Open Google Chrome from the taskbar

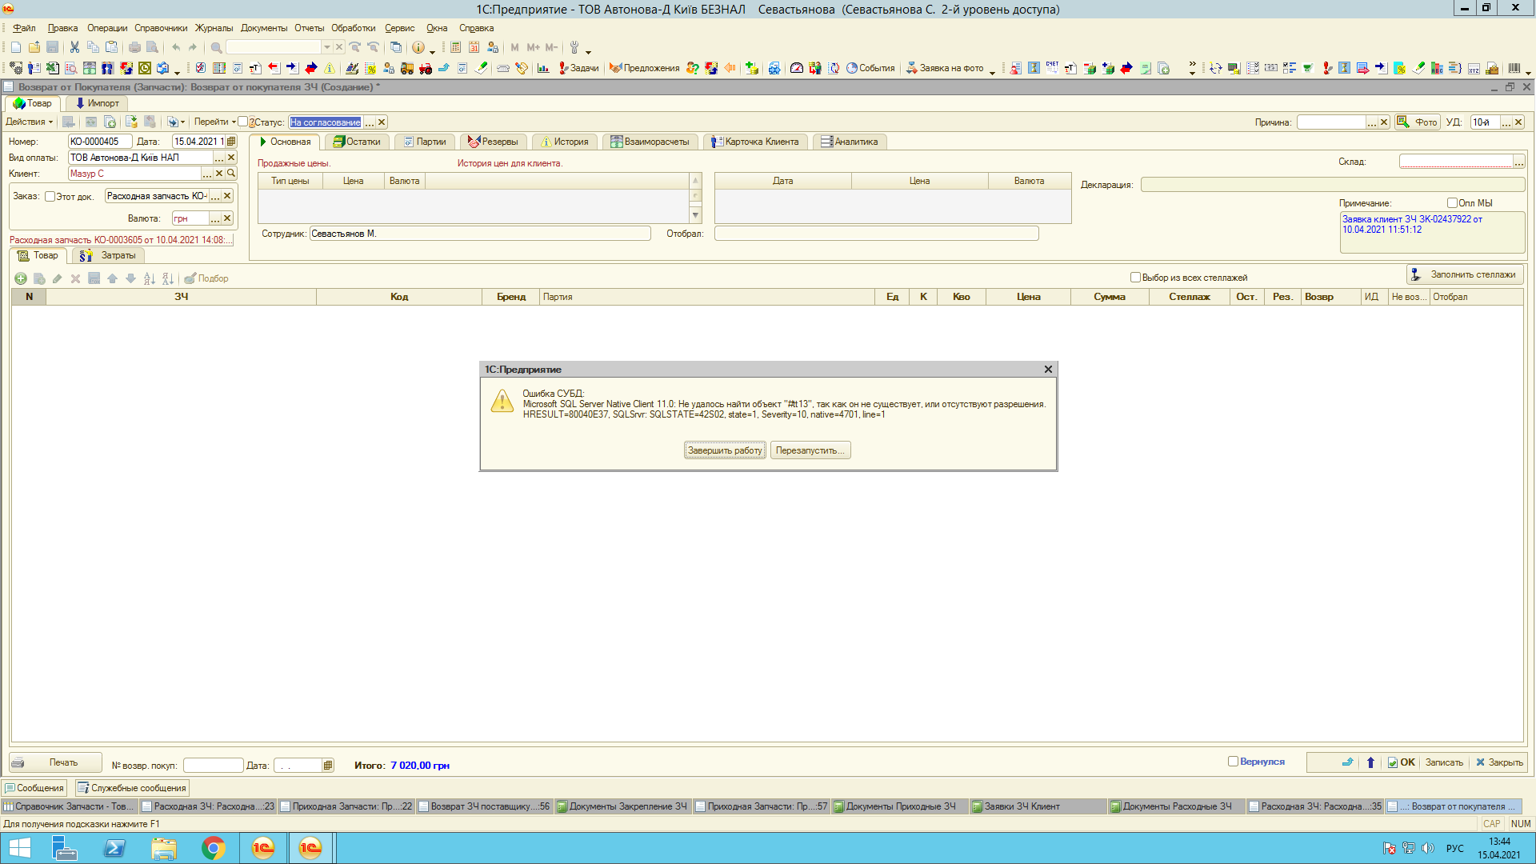(x=213, y=848)
